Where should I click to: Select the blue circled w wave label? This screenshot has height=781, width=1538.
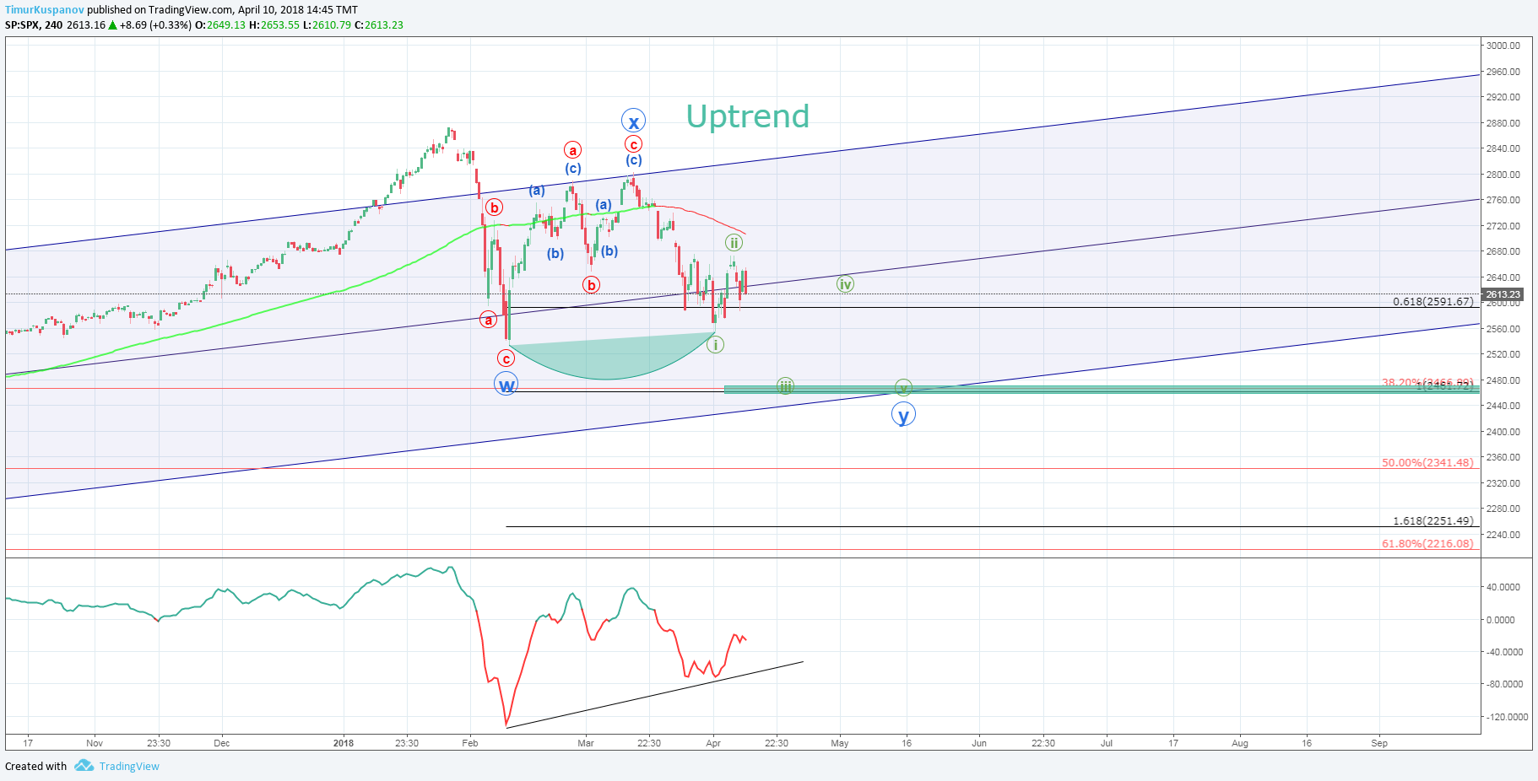(x=506, y=385)
